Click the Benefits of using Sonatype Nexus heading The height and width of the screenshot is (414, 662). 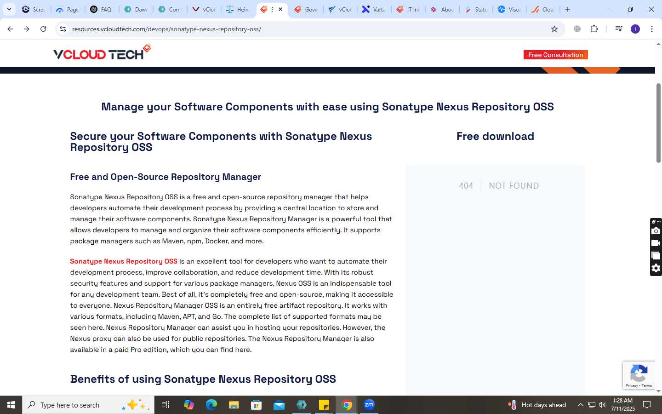point(203,379)
